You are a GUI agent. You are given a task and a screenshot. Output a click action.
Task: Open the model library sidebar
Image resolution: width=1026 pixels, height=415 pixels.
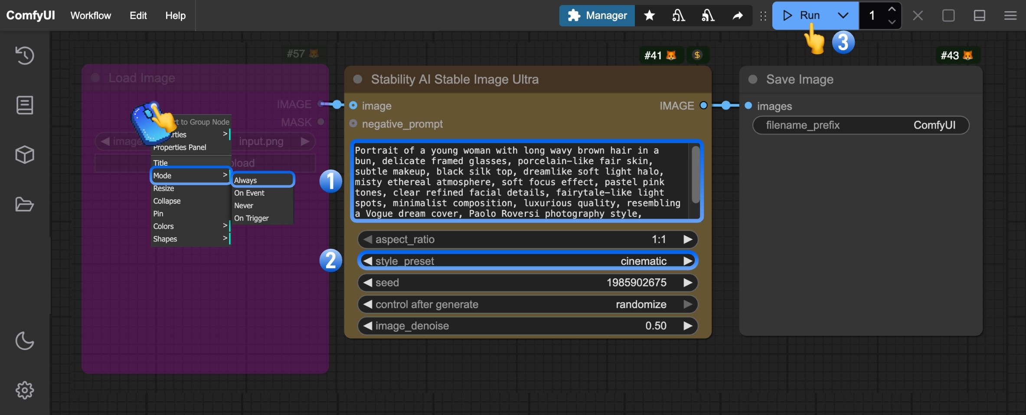pyautogui.click(x=25, y=155)
